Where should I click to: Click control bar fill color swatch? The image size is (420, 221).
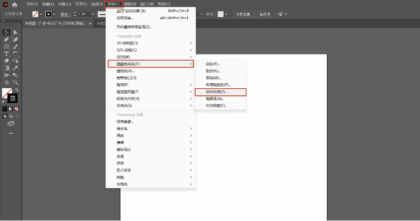35,14
